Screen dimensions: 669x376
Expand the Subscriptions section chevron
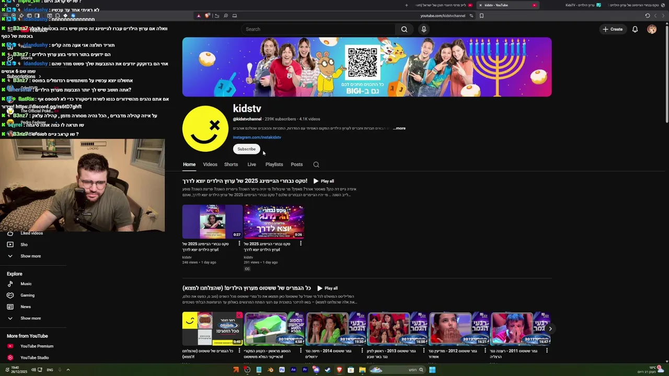coord(39,77)
